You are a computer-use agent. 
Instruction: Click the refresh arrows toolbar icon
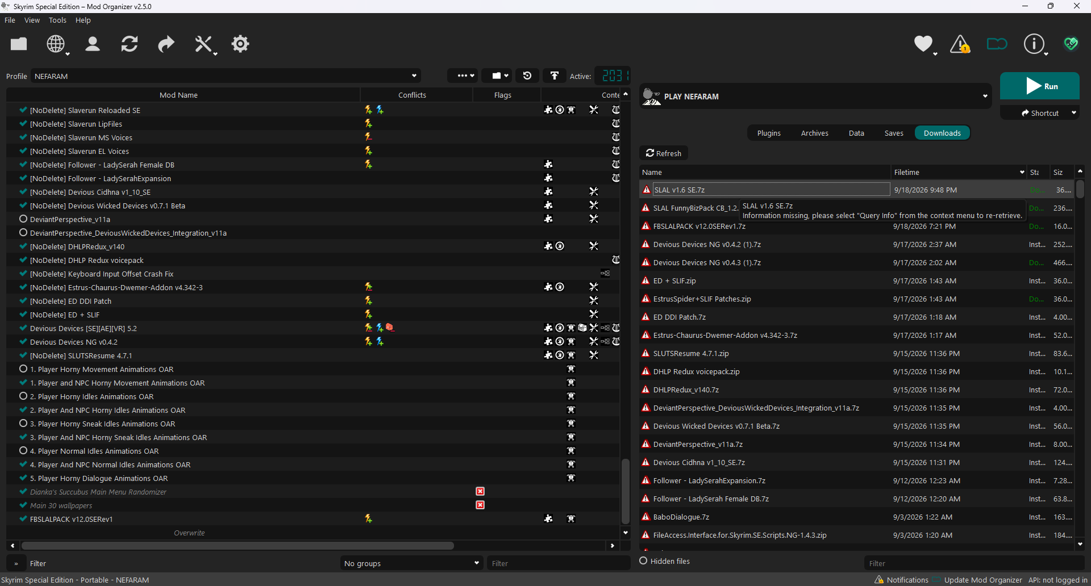[130, 44]
